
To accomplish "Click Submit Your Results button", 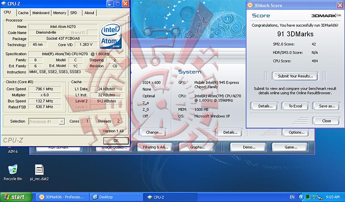I will (x=295, y=76).
